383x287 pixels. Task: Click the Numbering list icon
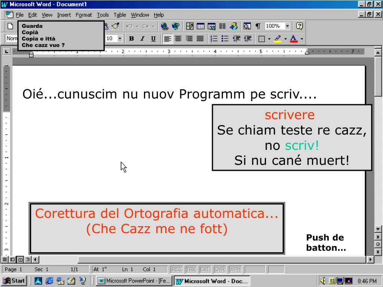[214, 38]
